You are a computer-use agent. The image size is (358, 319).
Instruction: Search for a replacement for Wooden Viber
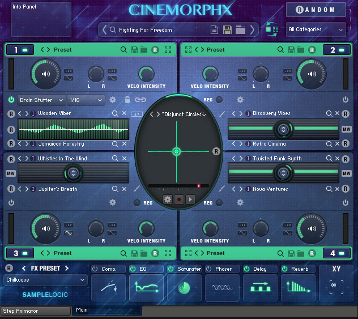click(115, 113)
